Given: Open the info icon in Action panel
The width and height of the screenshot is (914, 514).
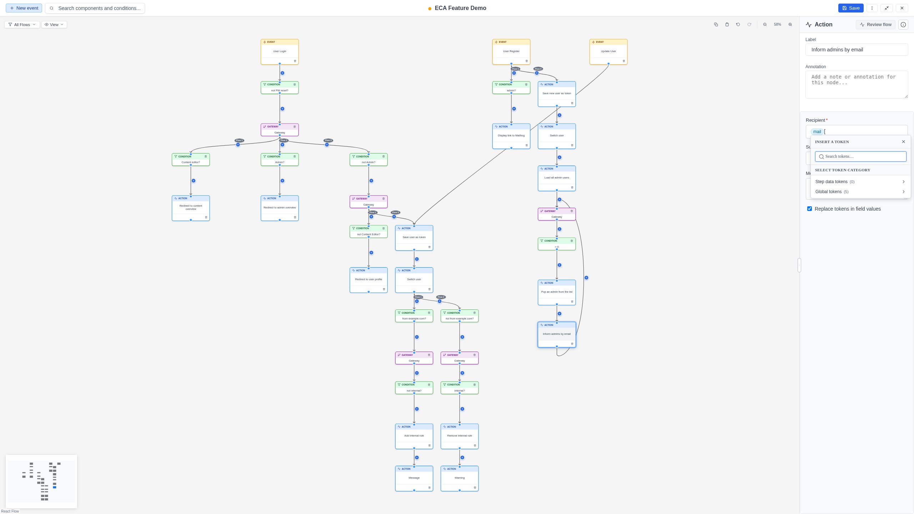Looking at the screenshot, I should tap(903, 25).
